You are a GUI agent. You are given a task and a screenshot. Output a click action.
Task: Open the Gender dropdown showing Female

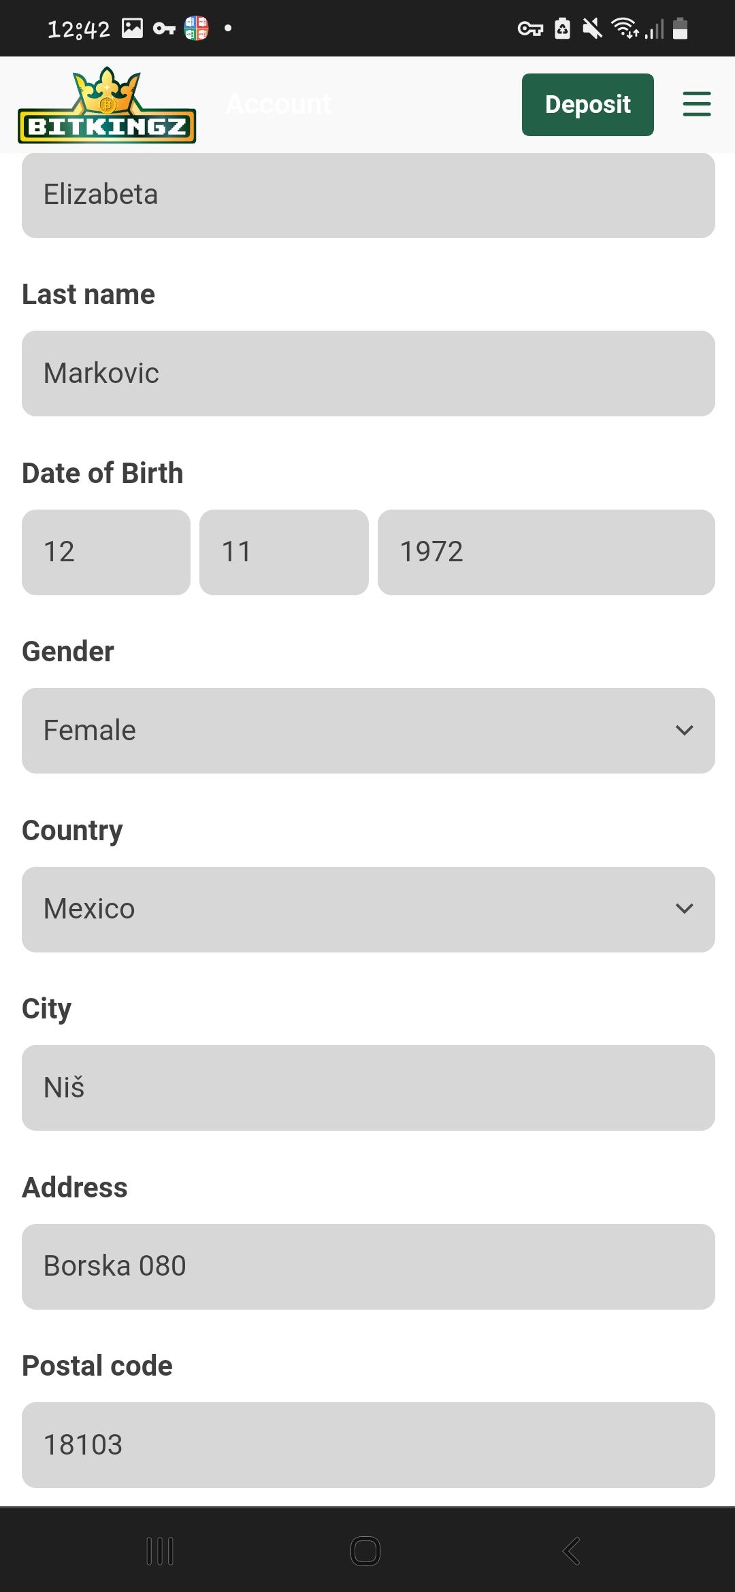(368, 731)
